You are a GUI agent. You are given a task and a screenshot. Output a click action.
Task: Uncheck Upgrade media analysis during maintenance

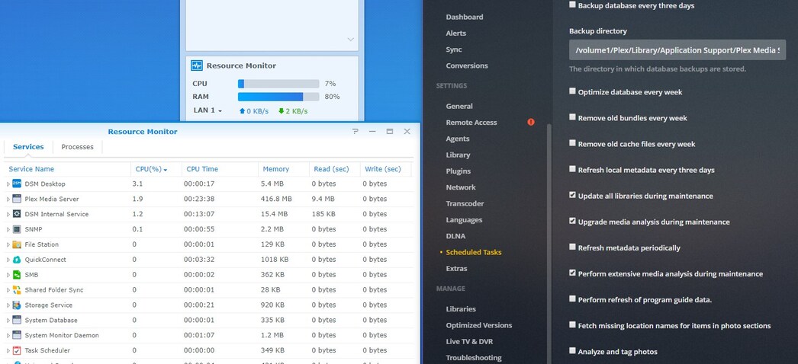(572, 221)
